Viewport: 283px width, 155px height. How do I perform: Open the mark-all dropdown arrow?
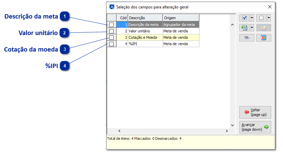tap(252, 18)
